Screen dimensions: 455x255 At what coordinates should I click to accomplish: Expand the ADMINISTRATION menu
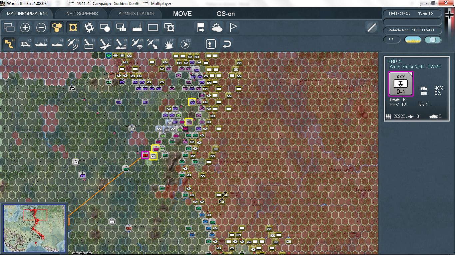click(x=135, y=14)
